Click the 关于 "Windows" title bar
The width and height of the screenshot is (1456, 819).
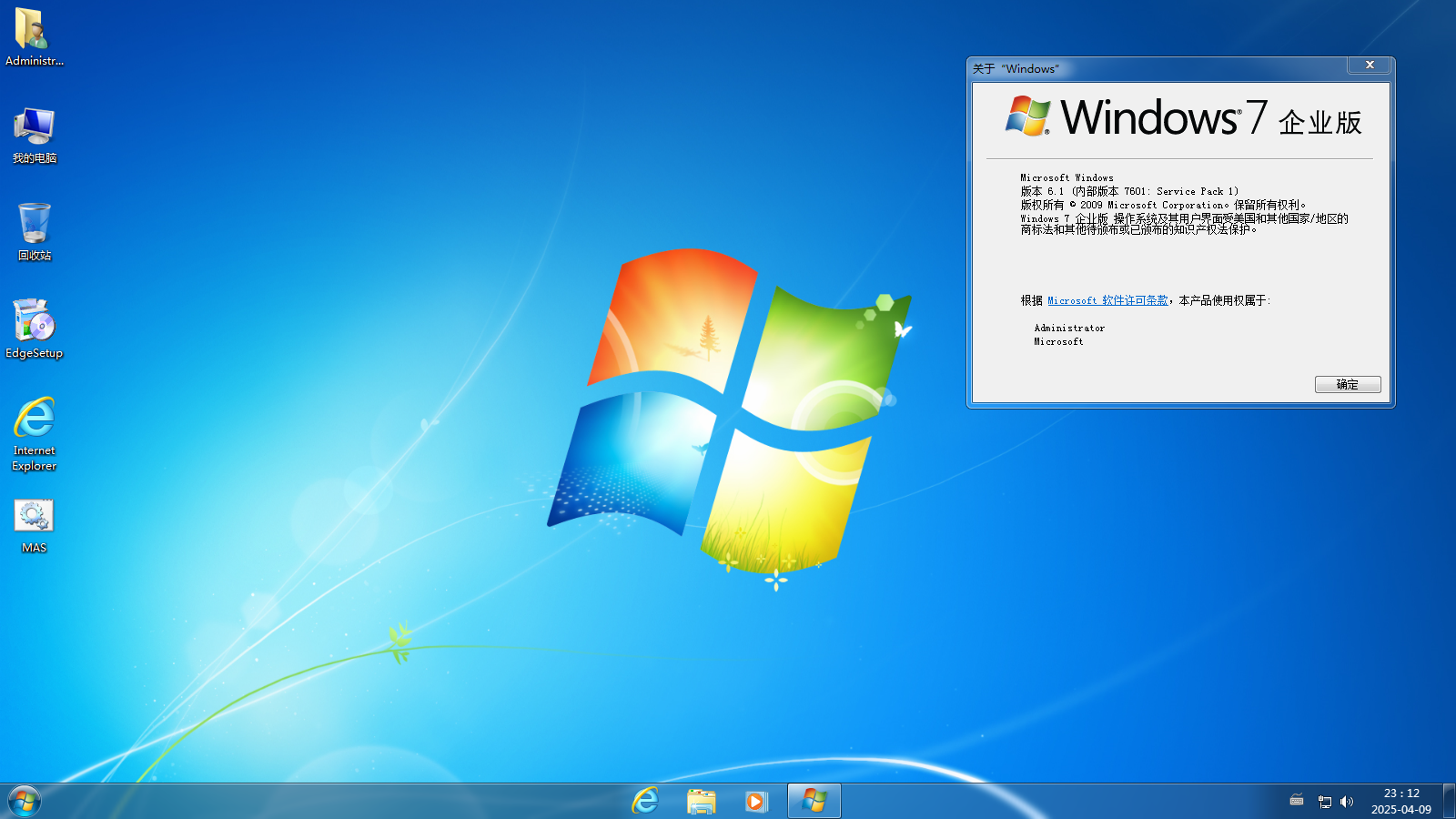coord(1158,68)
